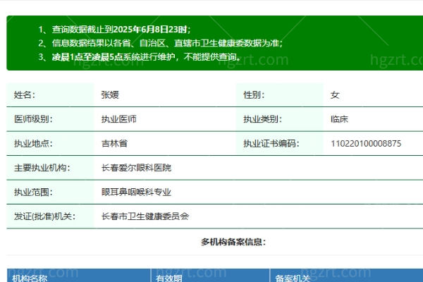423x282 pixels.
Task: Click the 机构名称 column header
Action: tap(30, 278)
